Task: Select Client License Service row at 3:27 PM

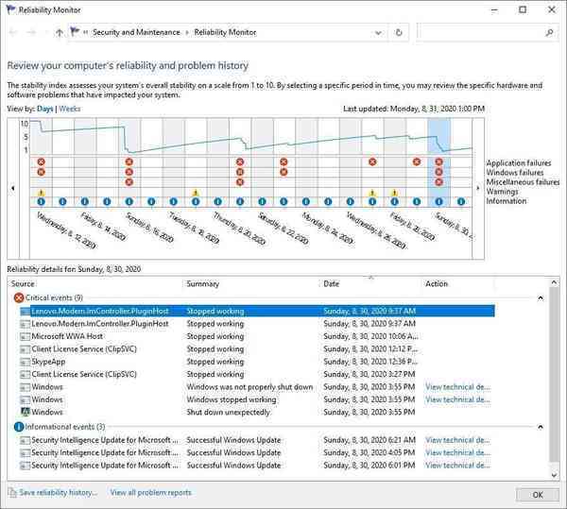Action: 257,374
